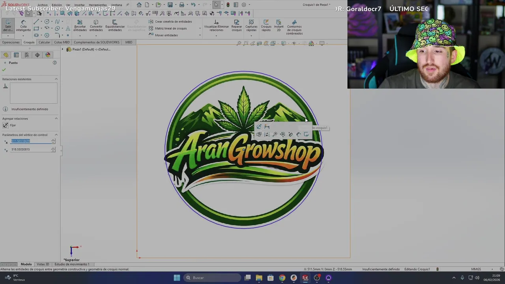Click Convertir entidades tool

(96, 26)
